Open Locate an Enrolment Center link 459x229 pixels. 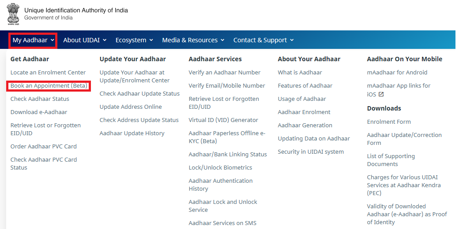point(48,73)
